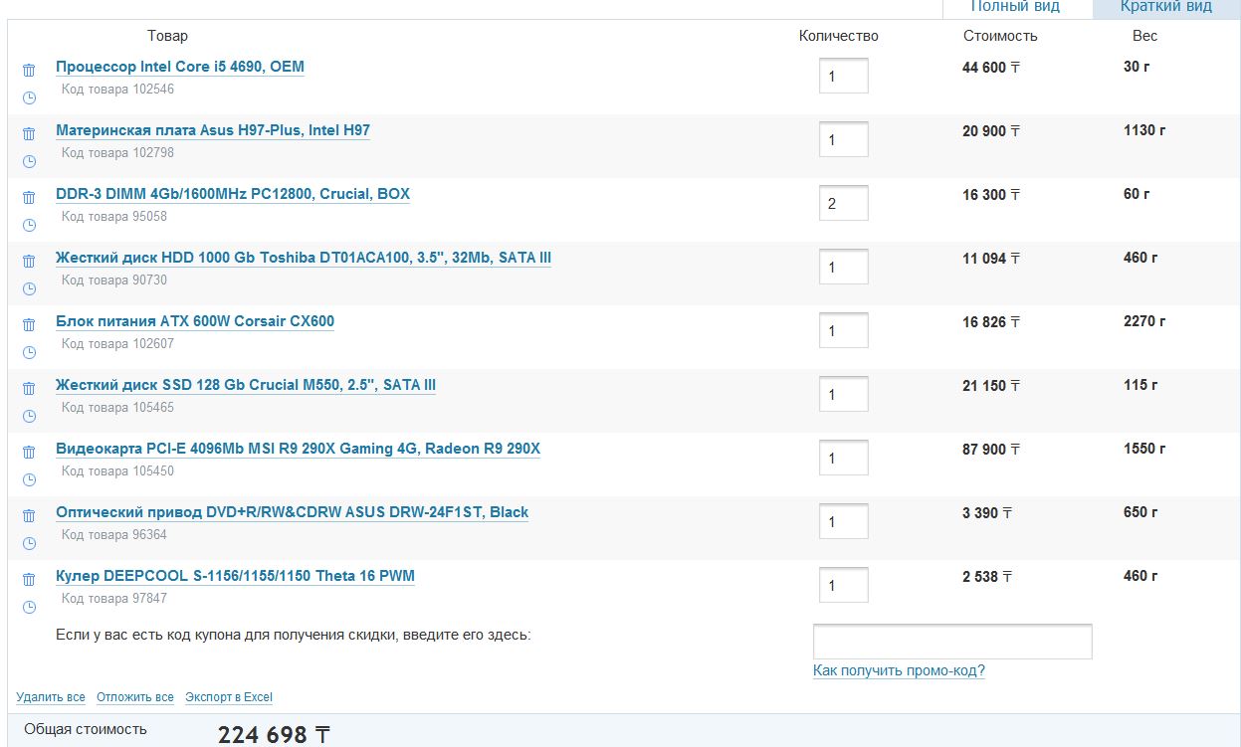Trash the Toshiba DT01ACA100 HDD item

pyautogui.click(x=29, y=261)
